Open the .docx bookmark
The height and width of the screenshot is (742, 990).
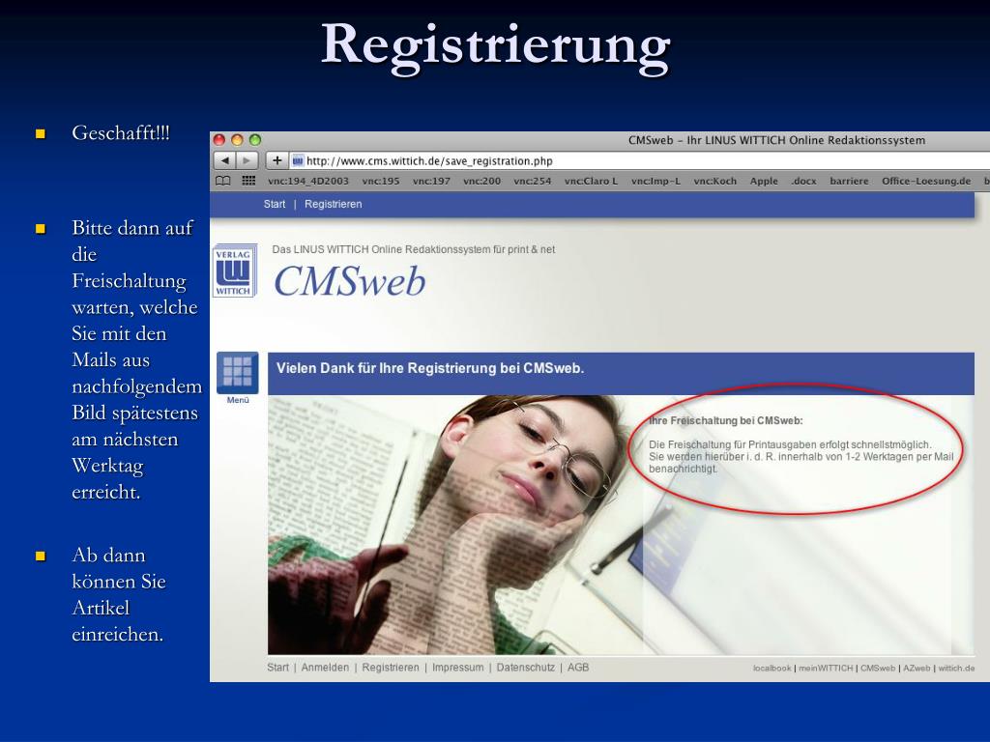[x=803, y=181]
